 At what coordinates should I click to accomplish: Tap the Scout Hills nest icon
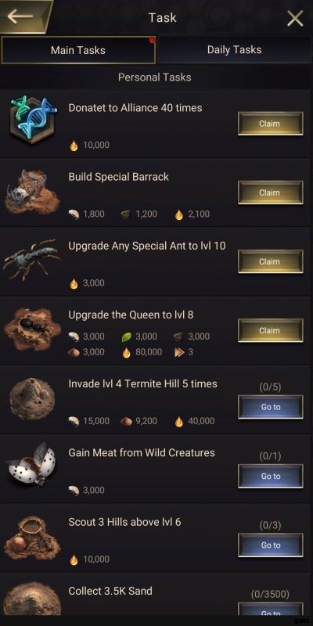pos(32,538)
